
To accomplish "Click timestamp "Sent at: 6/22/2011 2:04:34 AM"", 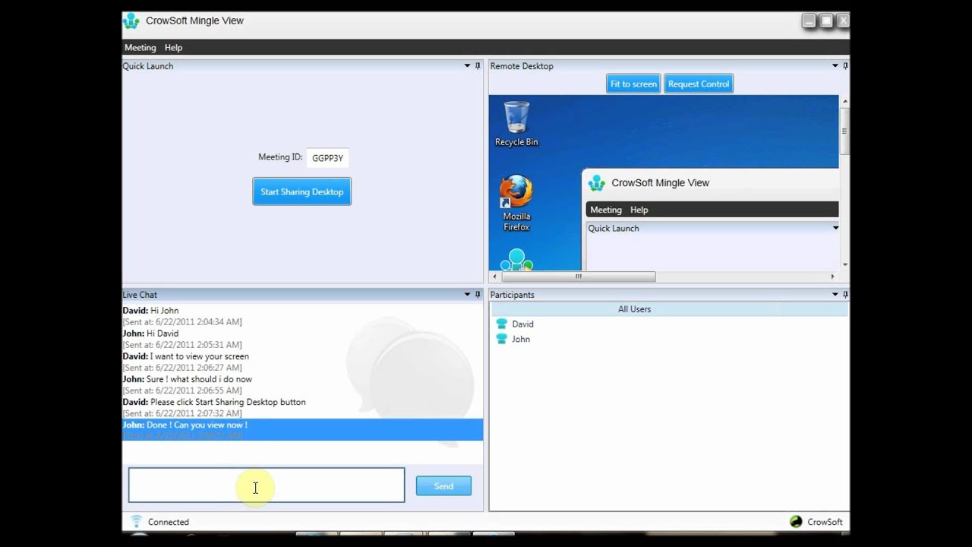I will pos(182,322).
